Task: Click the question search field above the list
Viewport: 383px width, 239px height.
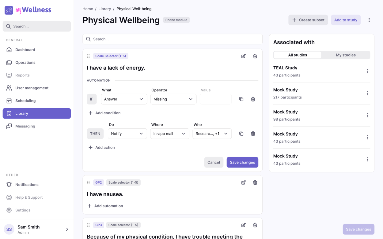Action: point(173,39)
